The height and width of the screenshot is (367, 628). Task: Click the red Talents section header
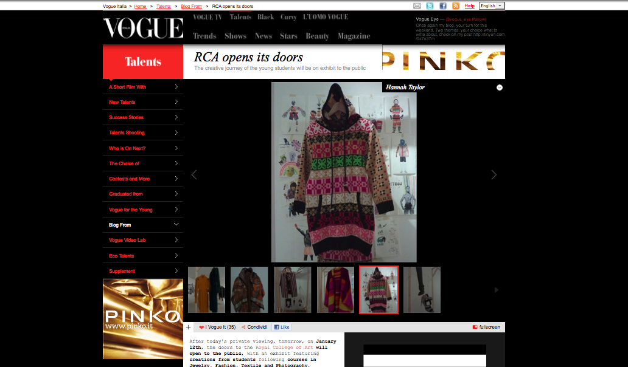[143, 61]
